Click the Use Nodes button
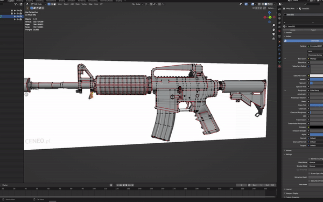Viewport: 323px width, 202px height. pyautogui.click(x=304, y=41)
